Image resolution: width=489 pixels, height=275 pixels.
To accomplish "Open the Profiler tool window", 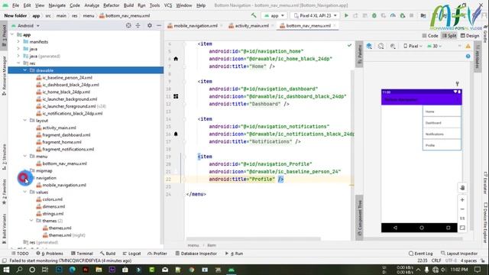I will click(x=157, y=254).
